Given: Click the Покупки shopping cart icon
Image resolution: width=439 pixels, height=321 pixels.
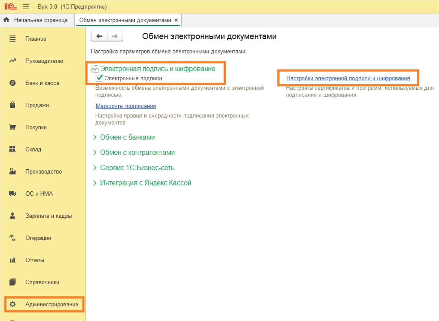Looking at the screenshot, I should (12, 127).
